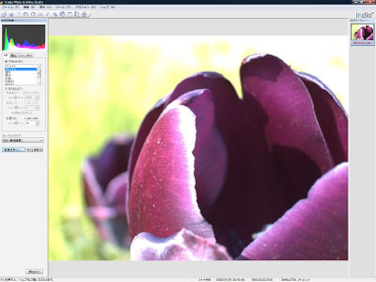Click the blue-highlighted save button in left panel
Viewport: 376px width, 282px height.
click(14, 149)
